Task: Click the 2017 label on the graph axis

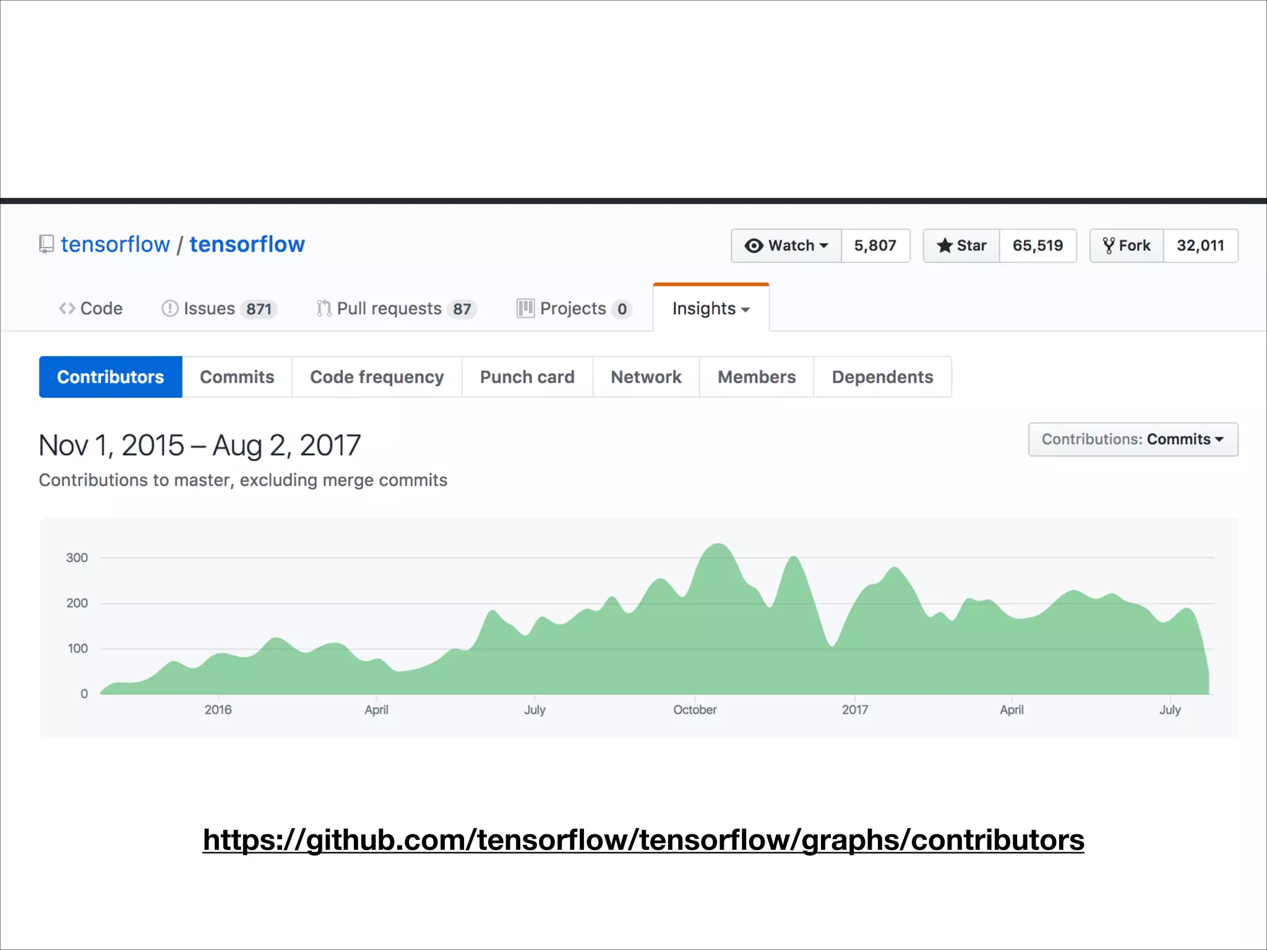Action: pos(855,709)
